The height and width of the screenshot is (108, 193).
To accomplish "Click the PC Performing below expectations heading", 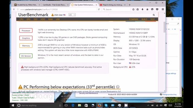I will 69,87.
